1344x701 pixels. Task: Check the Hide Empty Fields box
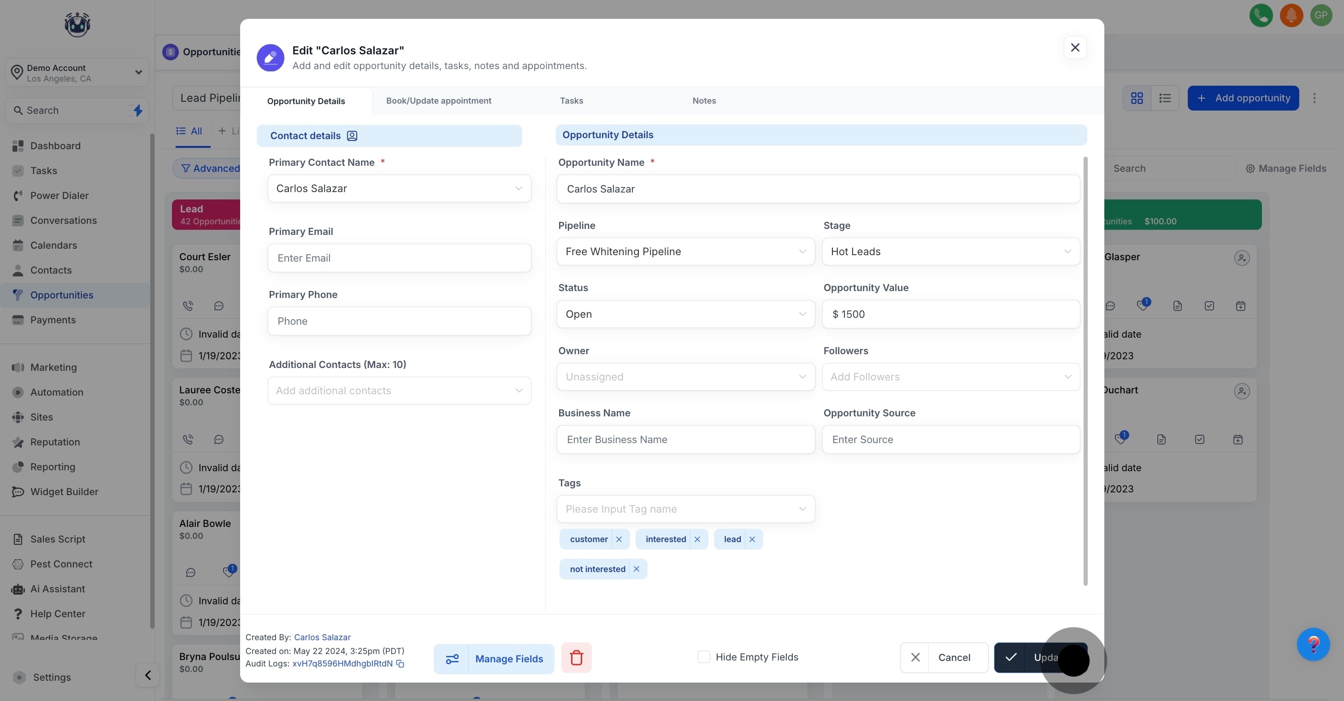pyautogui.click(x=703, y=657)
